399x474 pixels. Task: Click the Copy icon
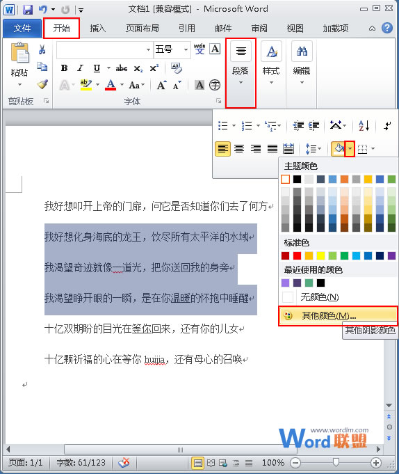(x=42, y=67)
